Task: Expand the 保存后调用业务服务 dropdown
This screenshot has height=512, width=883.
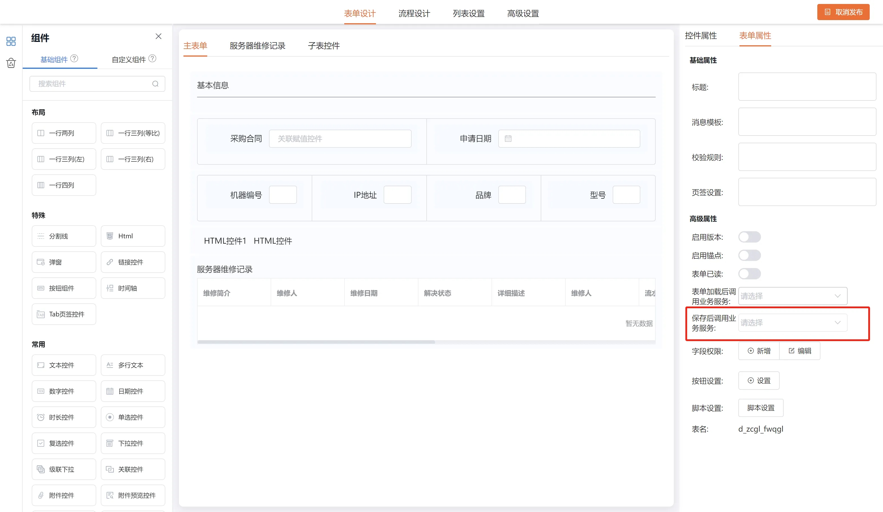Action: pyautogui.click(x=793, y=323)
